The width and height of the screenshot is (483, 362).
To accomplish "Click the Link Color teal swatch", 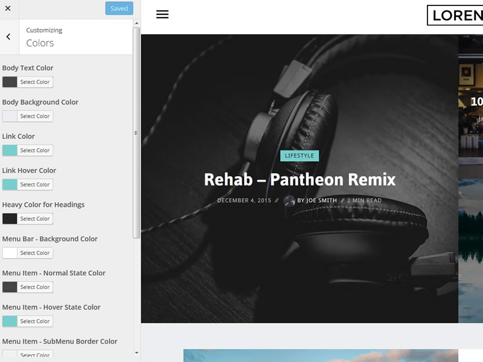I will pyautogui.click(x=10, y=150).
